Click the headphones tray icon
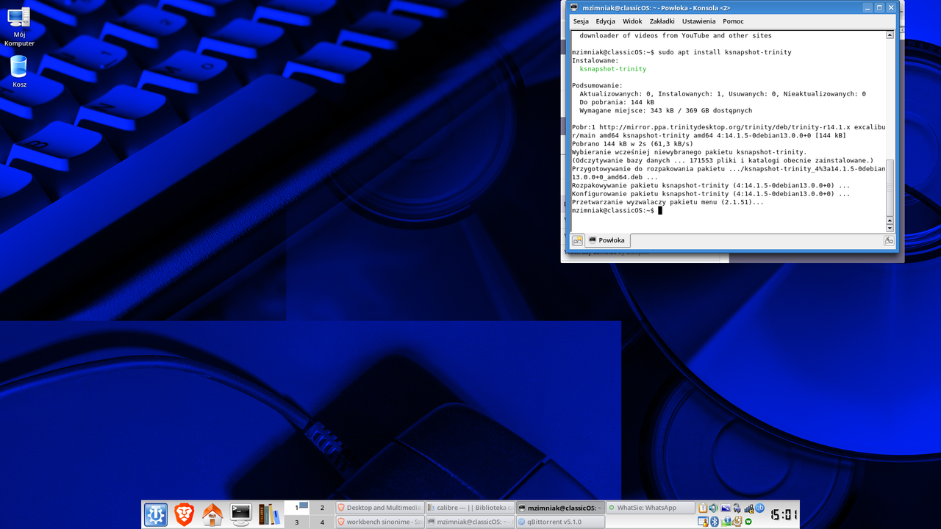Image resolution: width=941 pixels, height=529 pixels. point(737,508)
